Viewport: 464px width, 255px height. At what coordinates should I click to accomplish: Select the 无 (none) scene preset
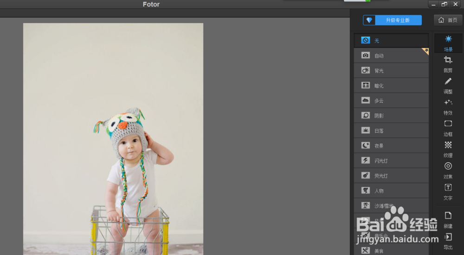(x=391, y=40)
